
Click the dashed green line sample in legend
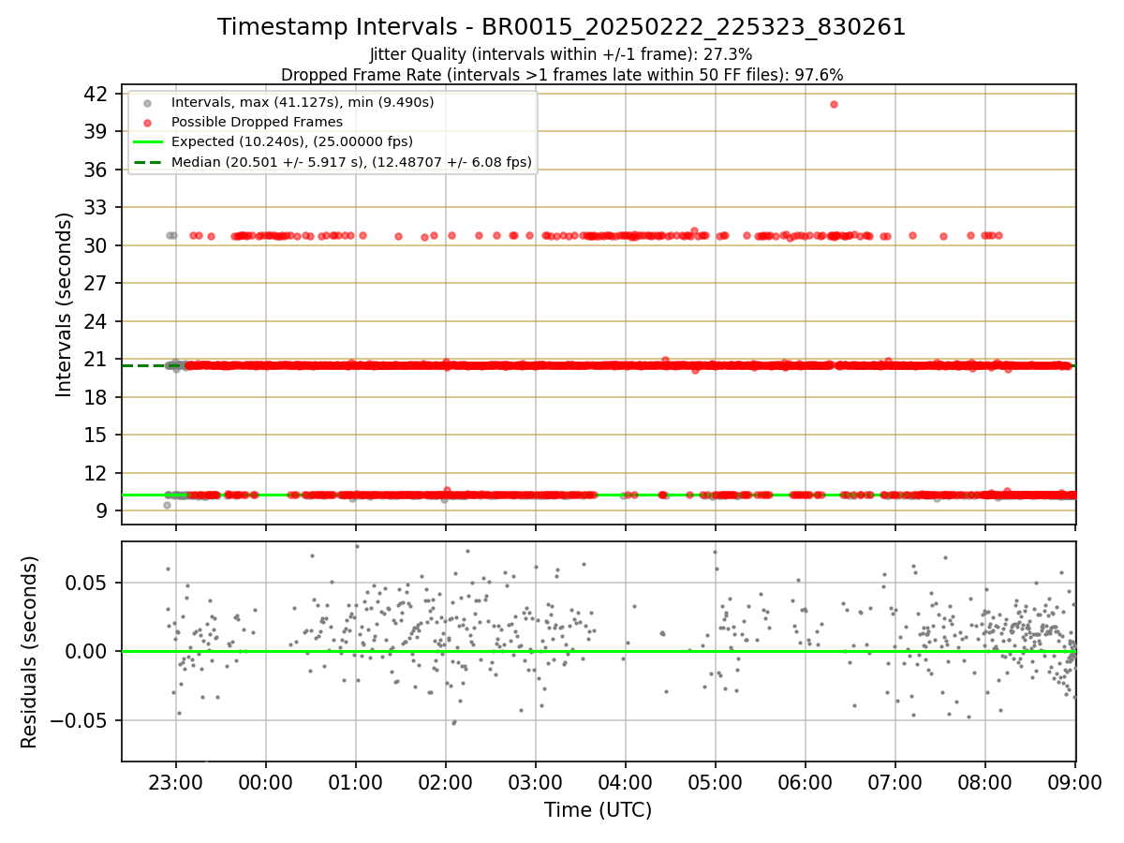[x=147, y=162]
